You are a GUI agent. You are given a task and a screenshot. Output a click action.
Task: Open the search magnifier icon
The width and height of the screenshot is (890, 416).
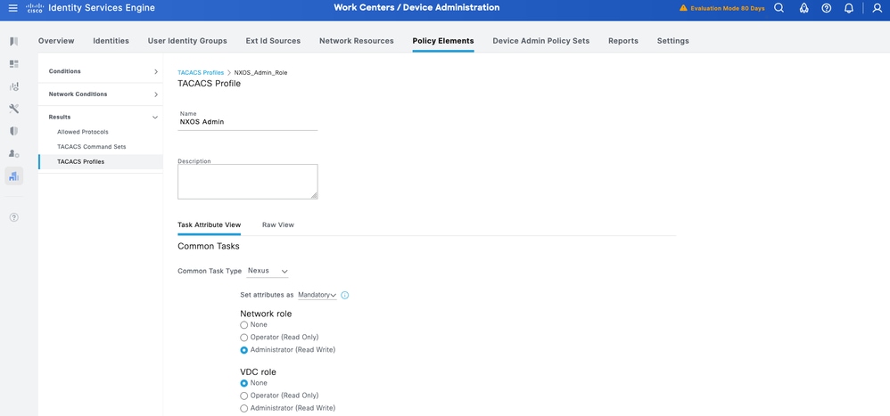click(779, 8)
